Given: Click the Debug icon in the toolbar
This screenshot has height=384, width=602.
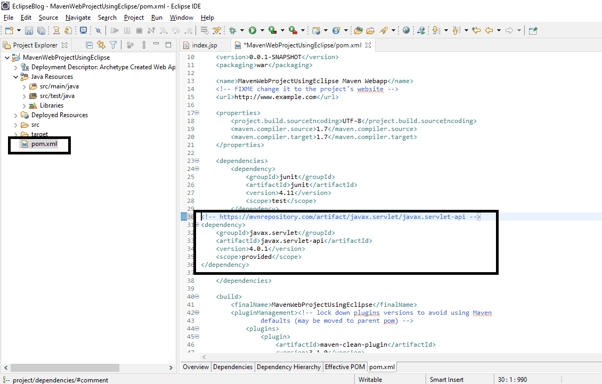Looking at the screenshot, I should tap(233, 30).
